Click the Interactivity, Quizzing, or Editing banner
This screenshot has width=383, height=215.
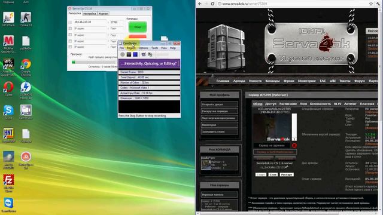(149, 63)
